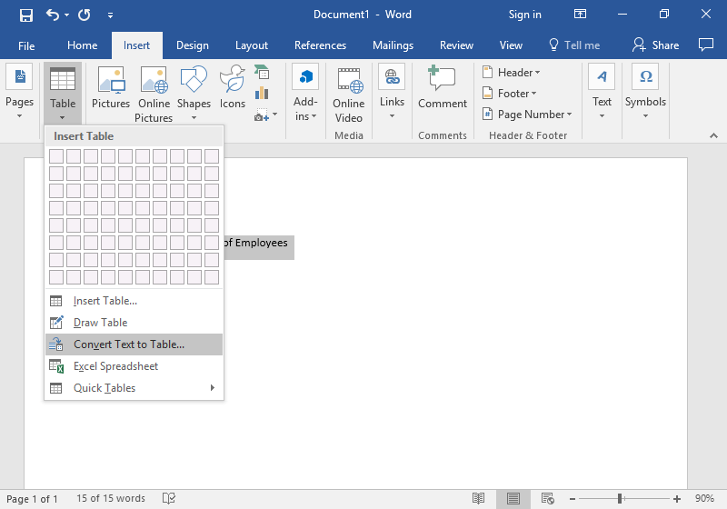Open zoom dialog via 90% level
The image size is (727, 509).
(x=704, y=498)
